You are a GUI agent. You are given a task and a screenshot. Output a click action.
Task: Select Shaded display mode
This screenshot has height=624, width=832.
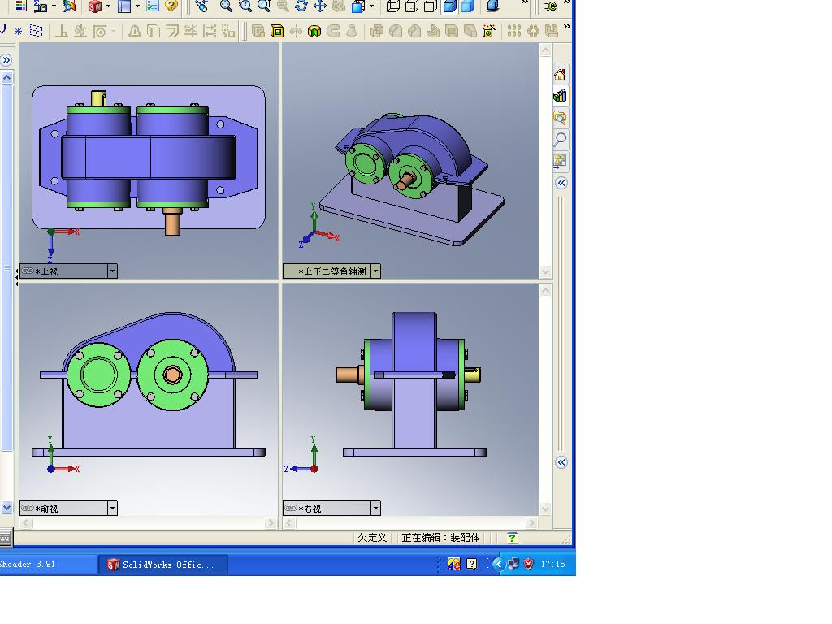click(468, 6)
